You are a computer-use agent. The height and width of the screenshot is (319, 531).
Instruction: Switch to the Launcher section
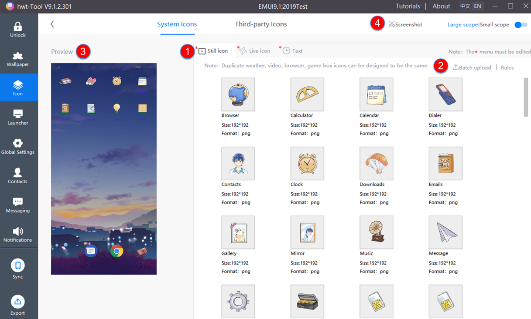click(18, 117)
